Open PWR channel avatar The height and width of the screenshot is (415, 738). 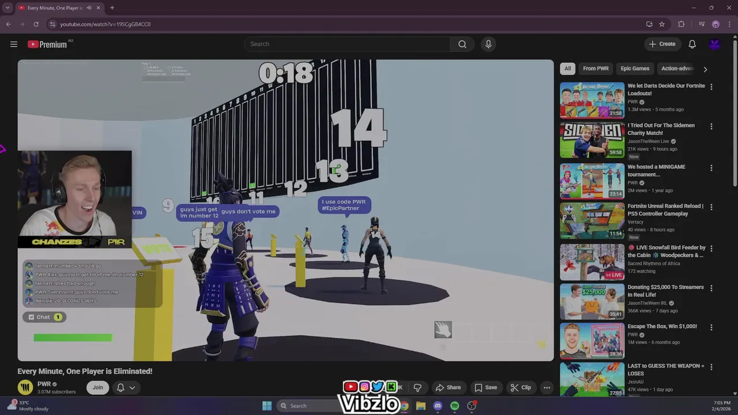(x=25, y=387)
